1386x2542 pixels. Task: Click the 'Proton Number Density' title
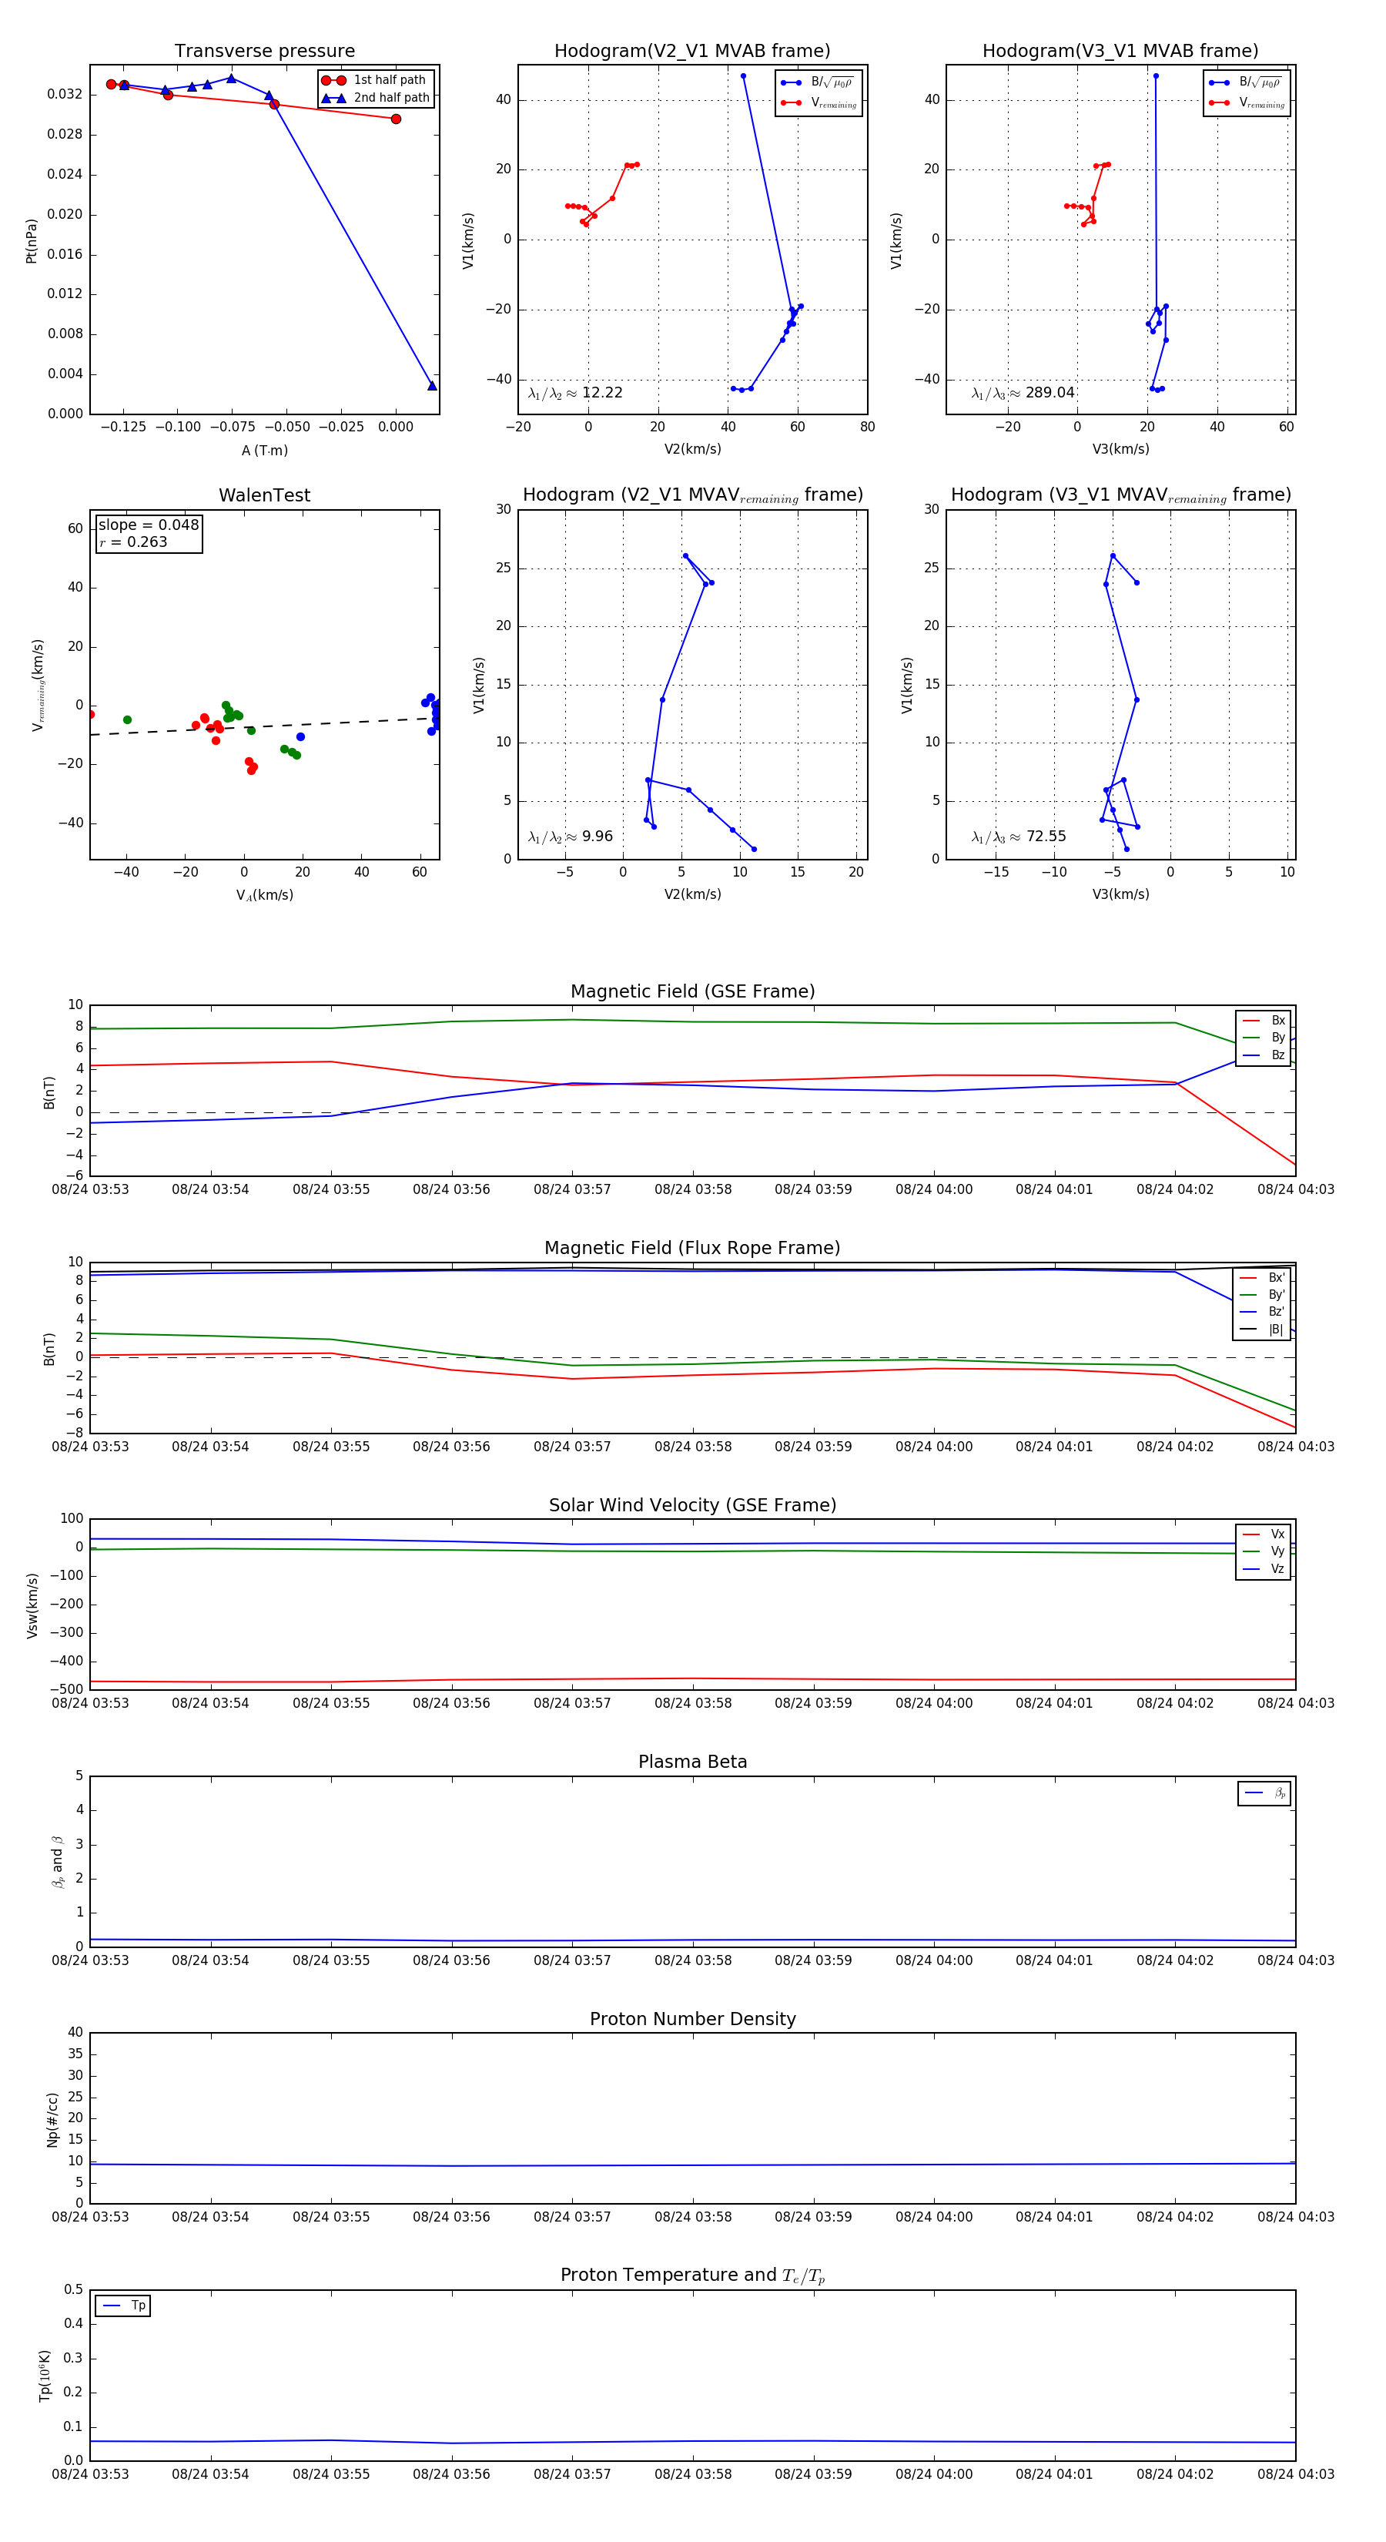[692, 2019]
